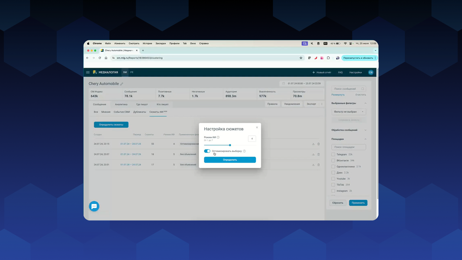Screen dimensions: 462x260
Task: Disable Оптимизировать выборку toggle
Action: (207, 151)
